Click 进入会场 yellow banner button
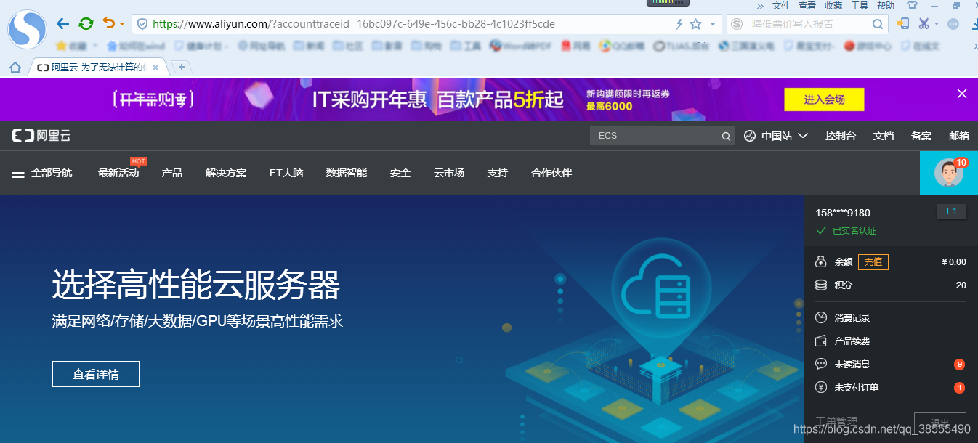978x443 pixels. click(x=824, y=99)
